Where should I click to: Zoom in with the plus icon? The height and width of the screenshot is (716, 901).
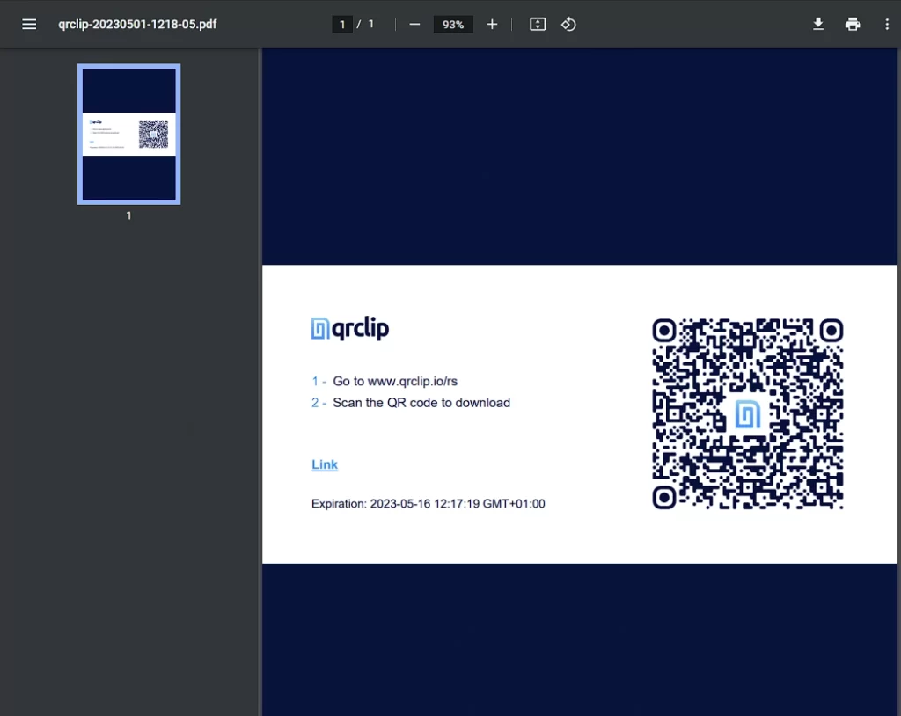[492, 24]
